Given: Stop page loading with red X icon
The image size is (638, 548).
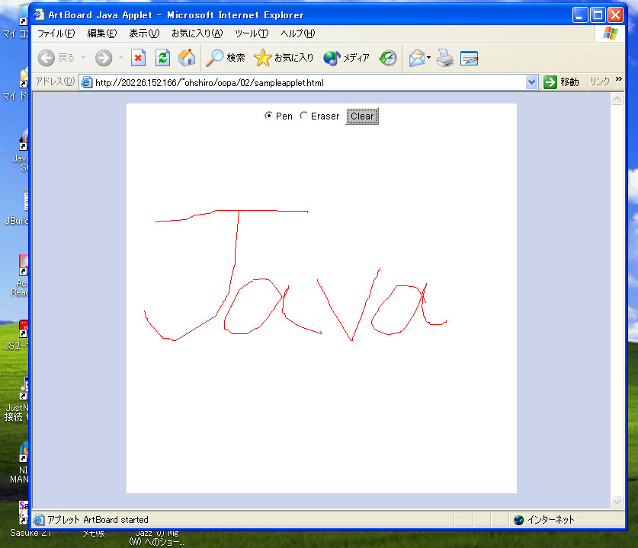Looking at the screenshot, I should click(x=138, y=58).
